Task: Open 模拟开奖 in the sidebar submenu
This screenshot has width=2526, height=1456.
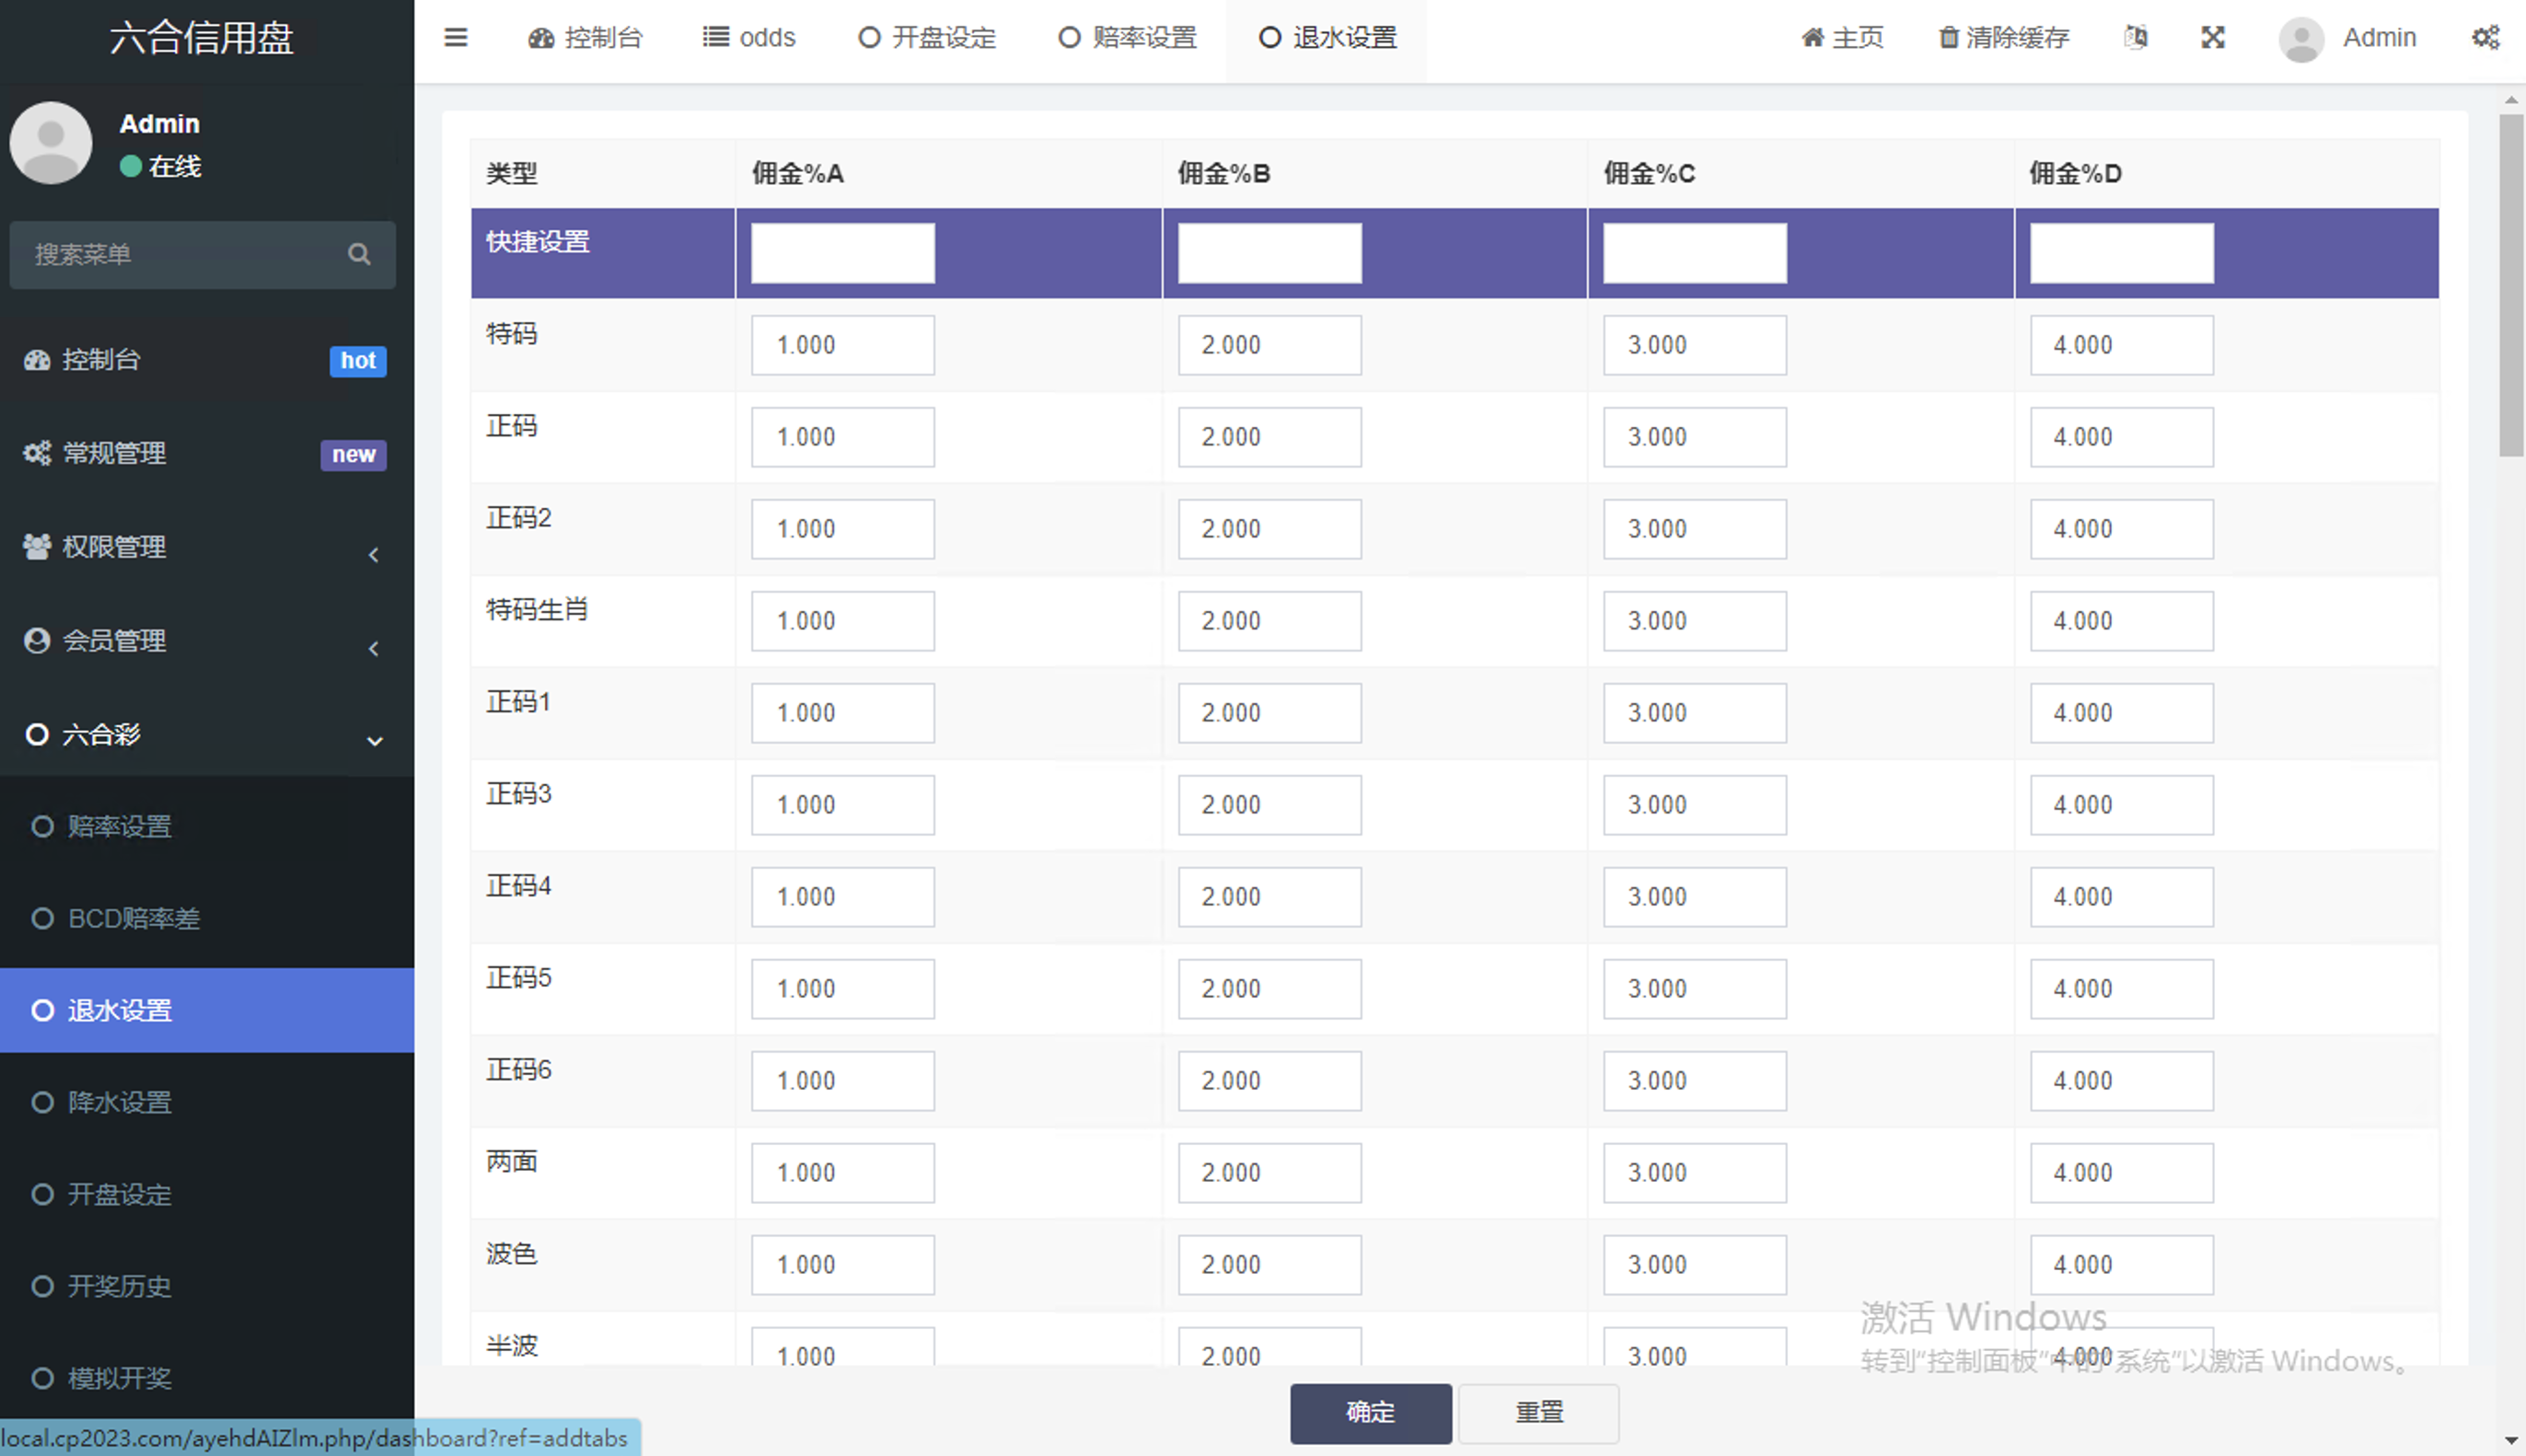Action: pos(207,1379)
